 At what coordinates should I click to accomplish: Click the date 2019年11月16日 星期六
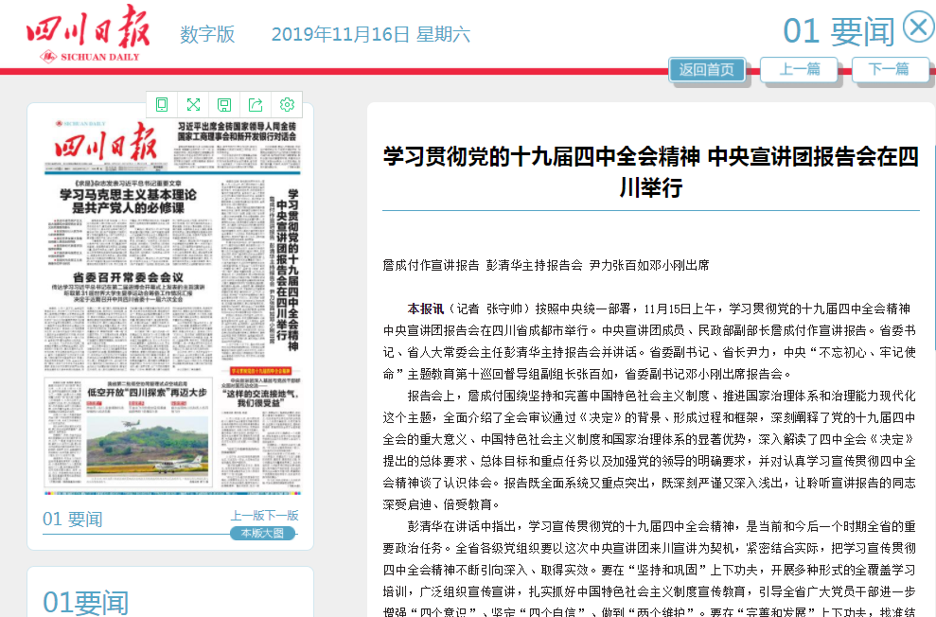pyautogui.click(x=371, y=35)
